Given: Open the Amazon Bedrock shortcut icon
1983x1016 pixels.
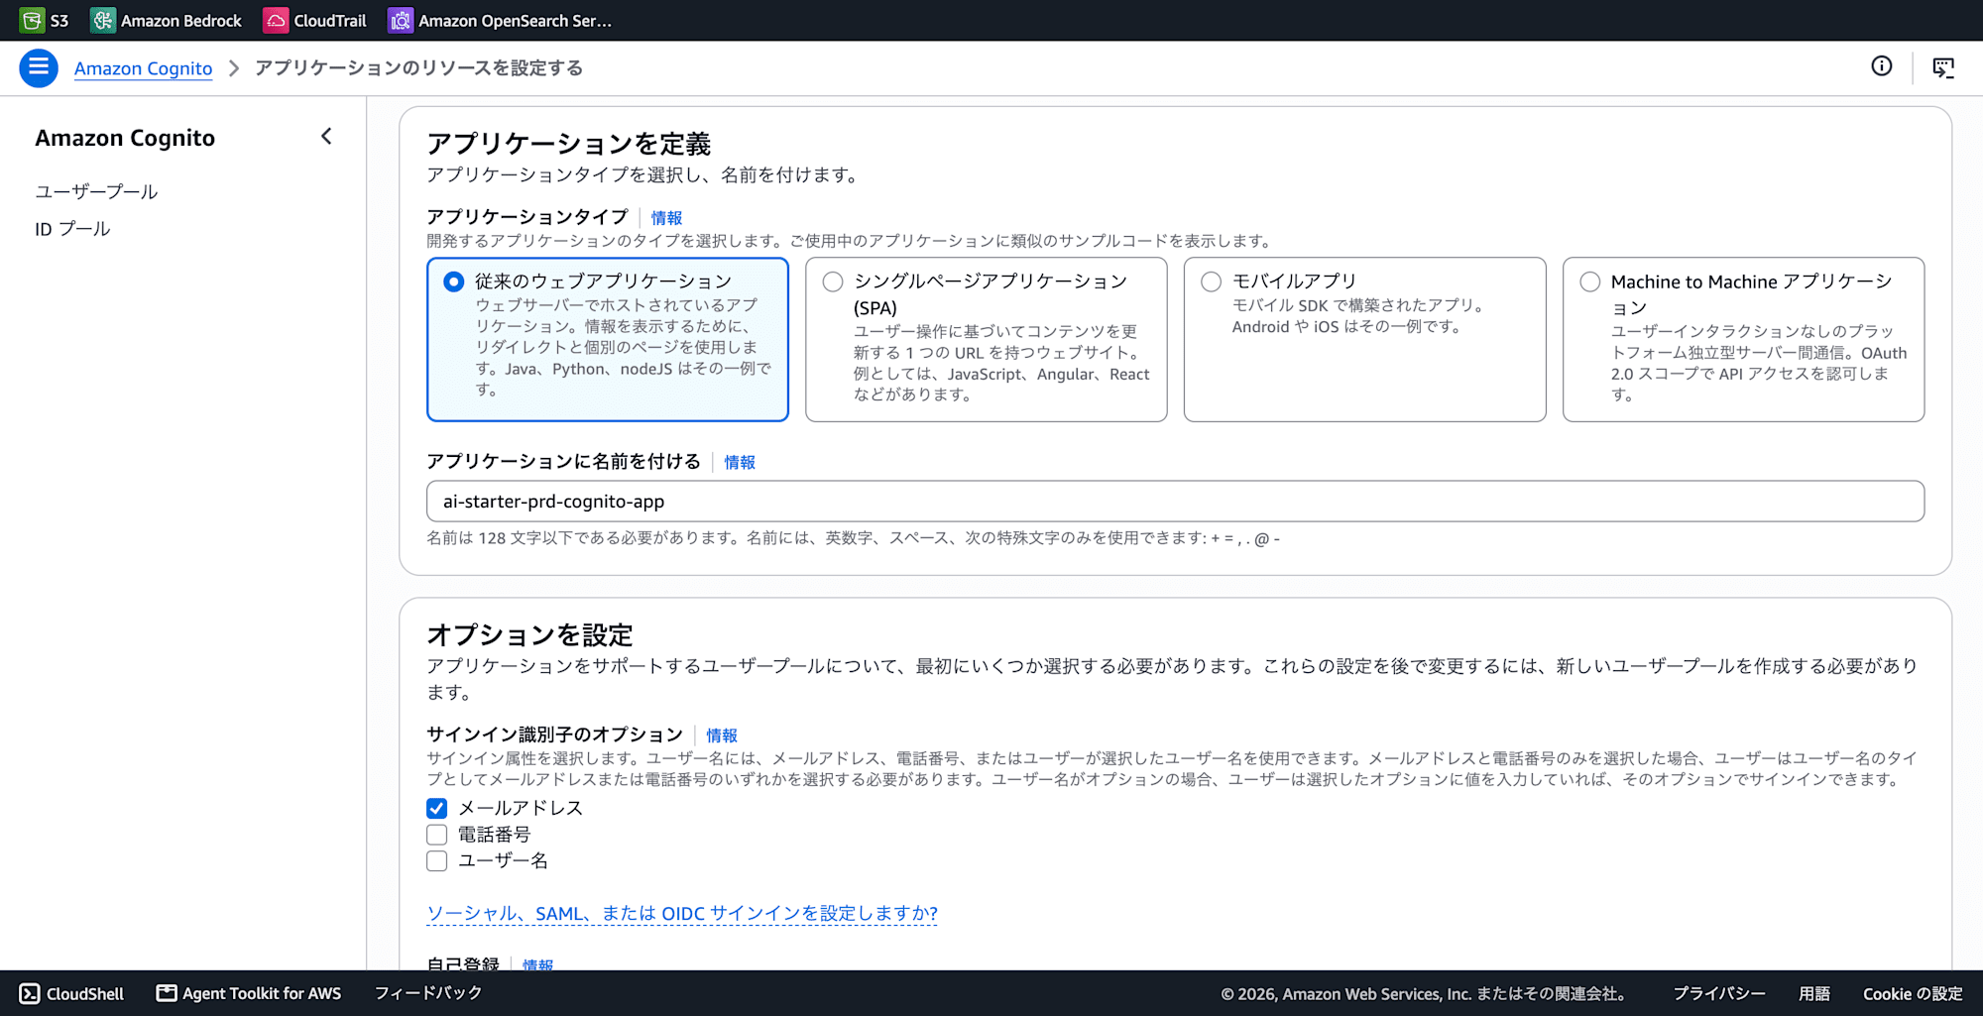Looking at the screenshot, I should (x=102, y=20).
